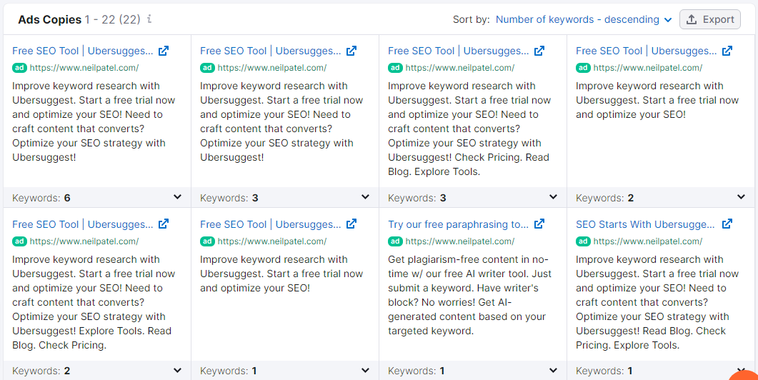Open external link icon on 3-keyword ad ending 'Explore Tools.'
The width and height of the screenshot is (758, 380).
[x=539, y=50]
